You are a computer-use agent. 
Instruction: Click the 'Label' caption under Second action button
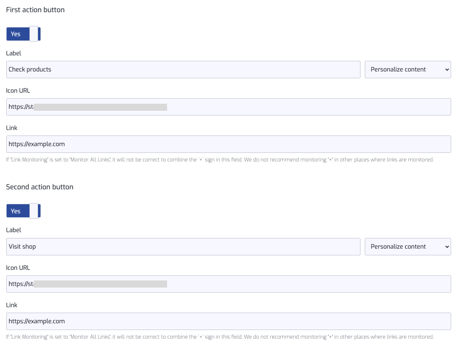click(14, 230)
